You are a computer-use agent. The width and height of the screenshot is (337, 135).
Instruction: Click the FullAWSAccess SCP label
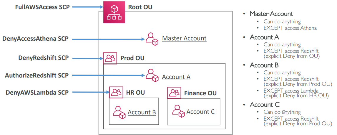(x=42, y=6)
